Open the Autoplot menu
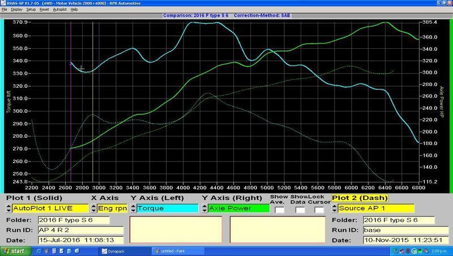 coord(59,10)
